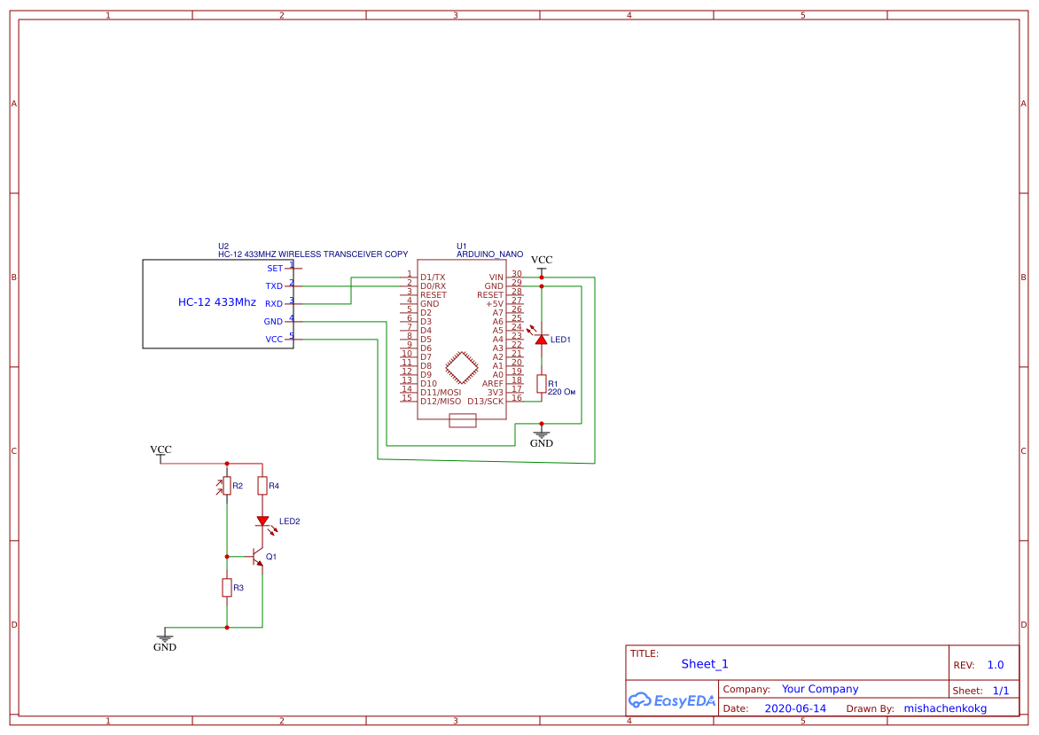Click the mishachenkokg author name

tap(945, 708)
